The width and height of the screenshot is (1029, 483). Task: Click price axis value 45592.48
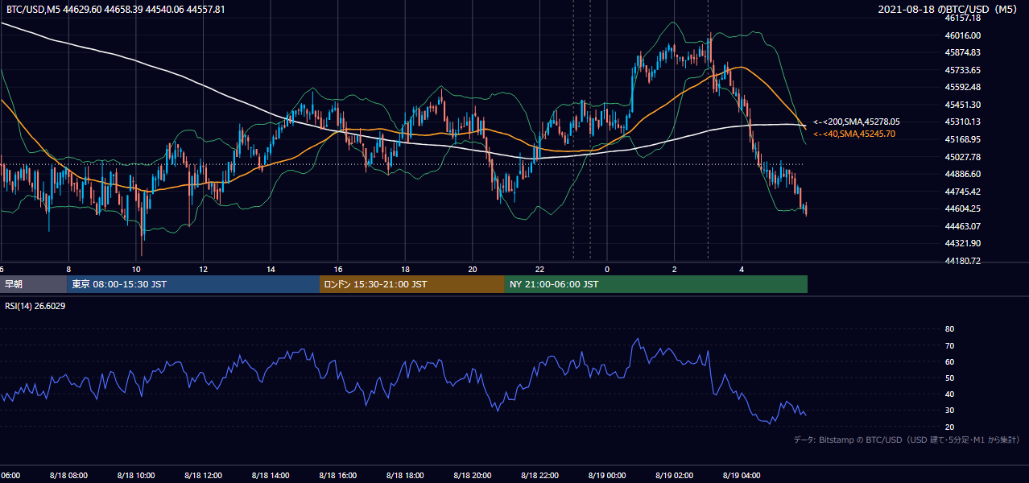pyautogui.click(x=962, y=87)
